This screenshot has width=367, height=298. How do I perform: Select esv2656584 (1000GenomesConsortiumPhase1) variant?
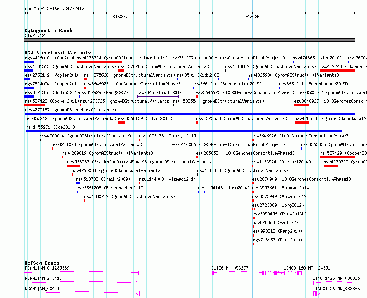coord(245,153)
